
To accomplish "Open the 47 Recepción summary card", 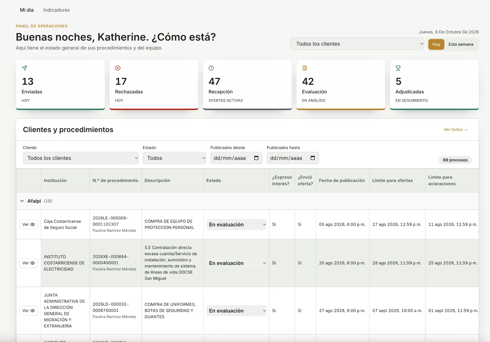I will 247,85.
